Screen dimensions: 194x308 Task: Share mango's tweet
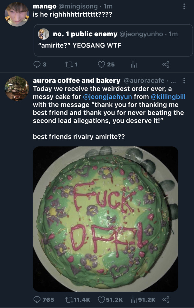[166, 64]
